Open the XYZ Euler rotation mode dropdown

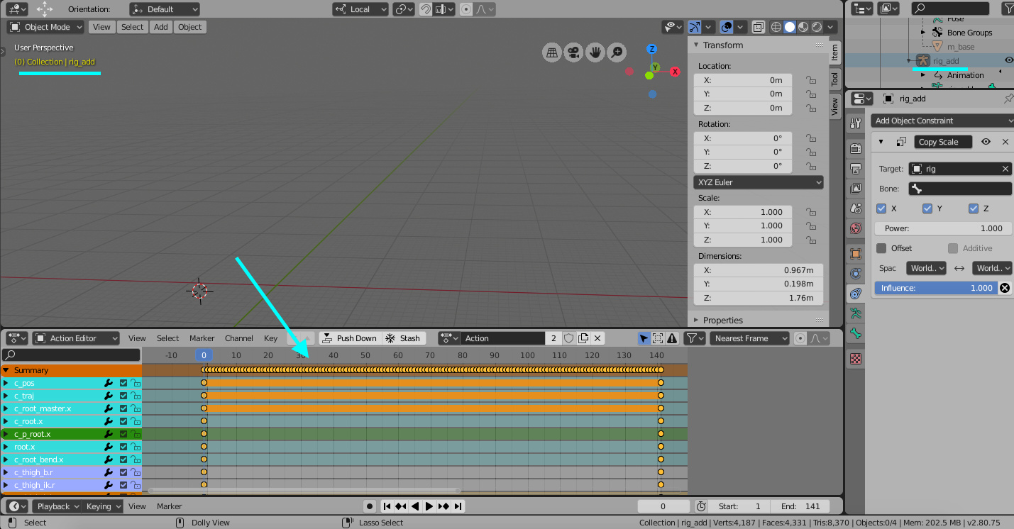click(x=758, y=182)
